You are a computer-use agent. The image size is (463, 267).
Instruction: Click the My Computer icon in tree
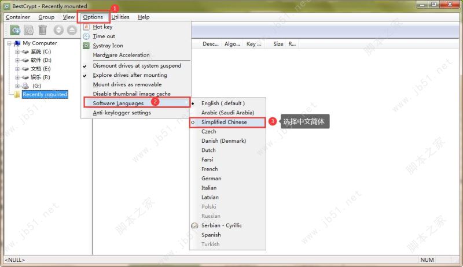(x=17, y=43)
